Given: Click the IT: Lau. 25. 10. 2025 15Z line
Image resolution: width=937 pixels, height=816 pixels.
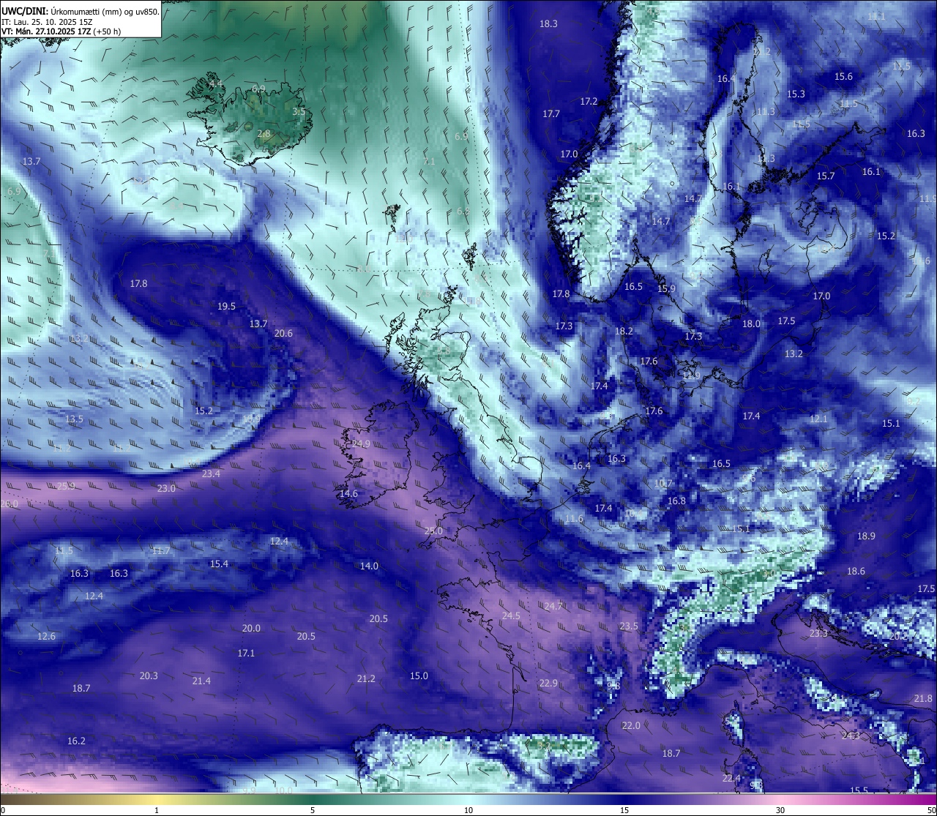Looking at the screenshot, I should coord(45,22).
